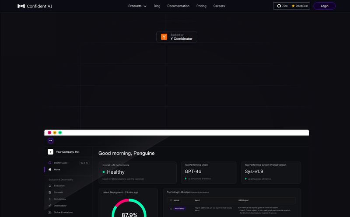Open the Blog page from the navbar

tap(157, 6)
